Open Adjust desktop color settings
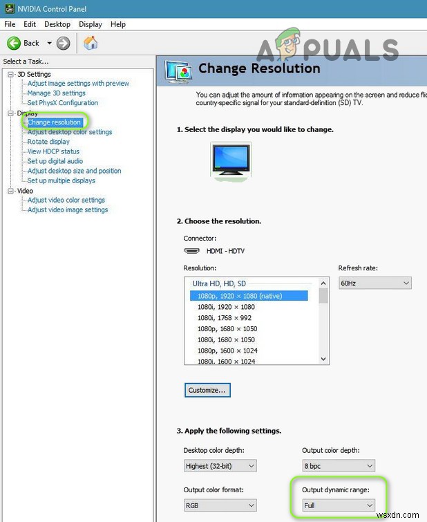This screenshot has height=522, width=427. pos(70,132)
